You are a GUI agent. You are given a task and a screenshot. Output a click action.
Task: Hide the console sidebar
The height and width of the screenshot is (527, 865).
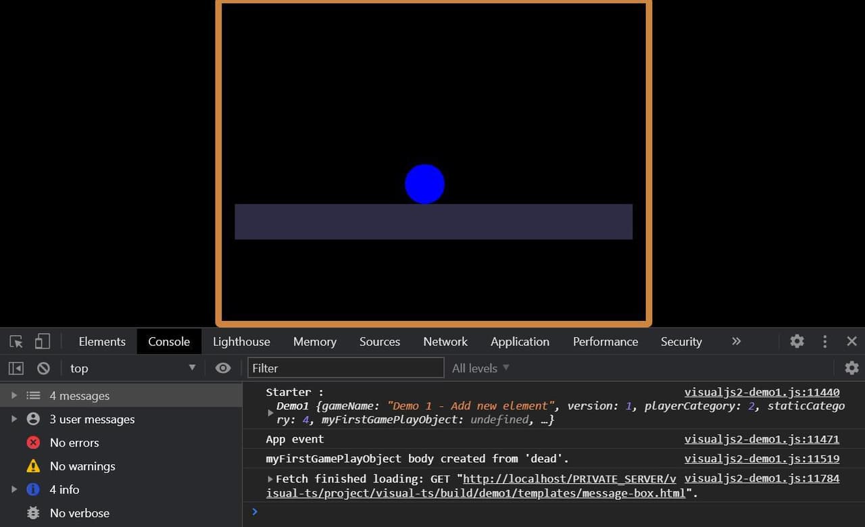click(x=16, y=368)
